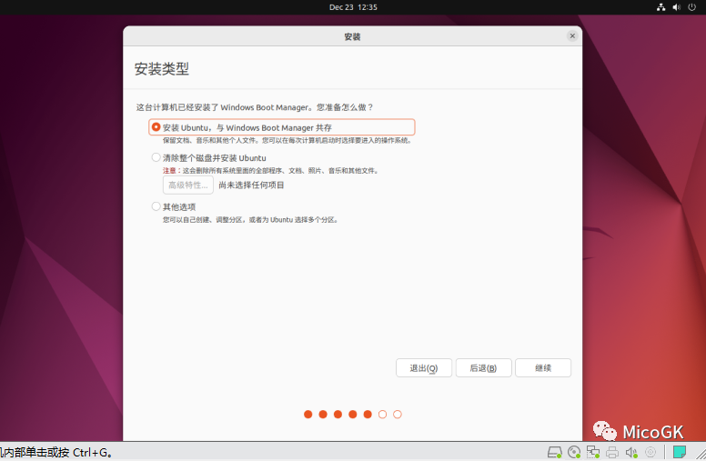Open the power menu icon in top bar

pyautogui.click(x=692, y=7)
